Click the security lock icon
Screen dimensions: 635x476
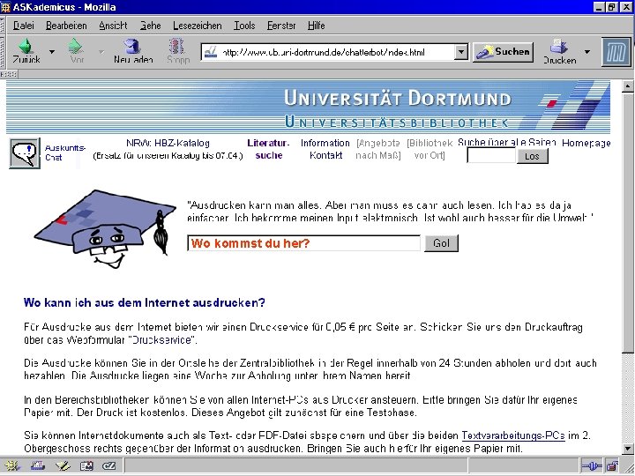point(612,466)
